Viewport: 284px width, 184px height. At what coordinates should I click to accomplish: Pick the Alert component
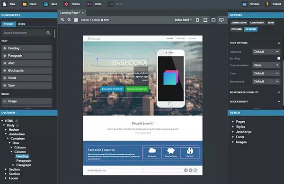(x=27, y=63)
